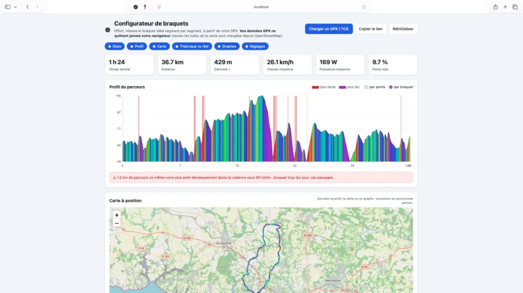
Task: Click Charger un GPX / TCX button
Action: (x=328, y=29)
